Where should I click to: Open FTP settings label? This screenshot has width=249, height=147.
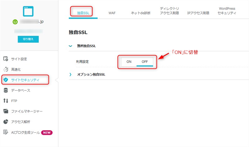click(14, 101)
